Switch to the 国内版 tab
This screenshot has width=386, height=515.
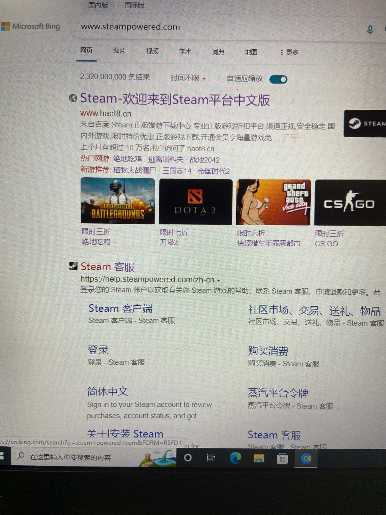pos(98,5)
